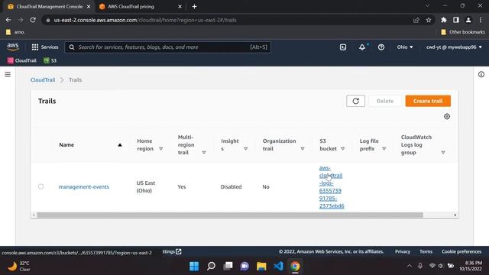This screenshot has width=489, height=275.
Task: Open Cookie preferences in footer
Action: [x=461, y=251]
